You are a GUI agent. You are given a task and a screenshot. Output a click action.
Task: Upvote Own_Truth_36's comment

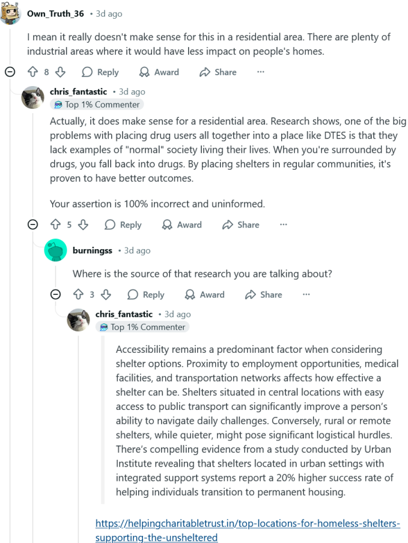point(32,72)
